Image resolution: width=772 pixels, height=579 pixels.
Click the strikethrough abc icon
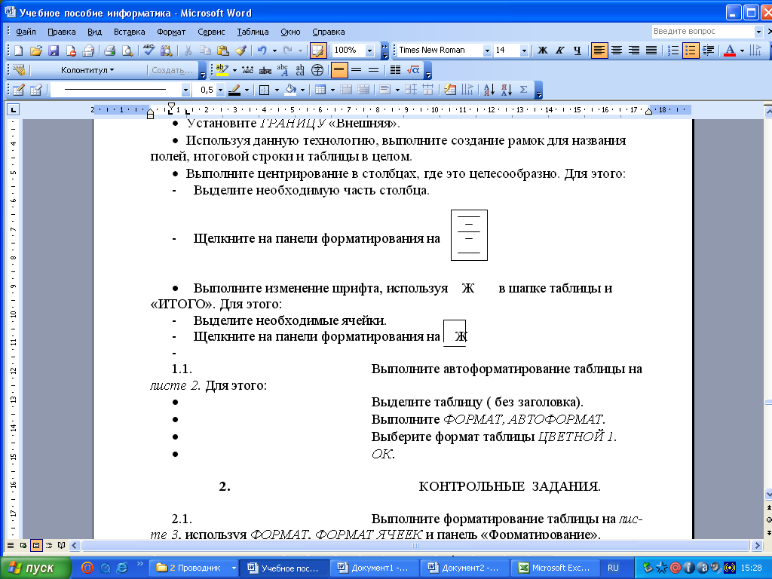click(x=265, y=70)
